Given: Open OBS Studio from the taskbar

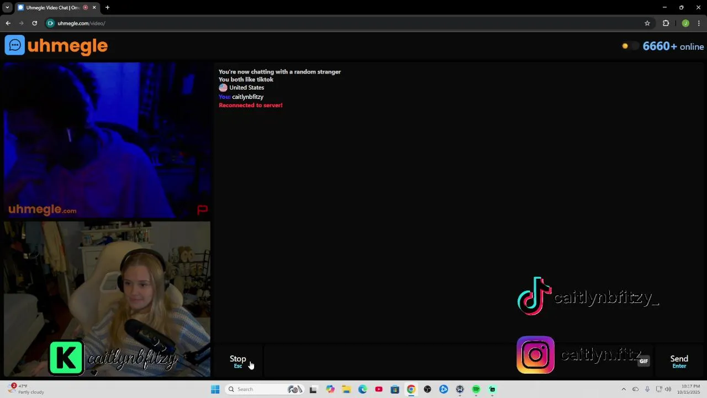Looking at the screenshot, I should click(427, 389).
